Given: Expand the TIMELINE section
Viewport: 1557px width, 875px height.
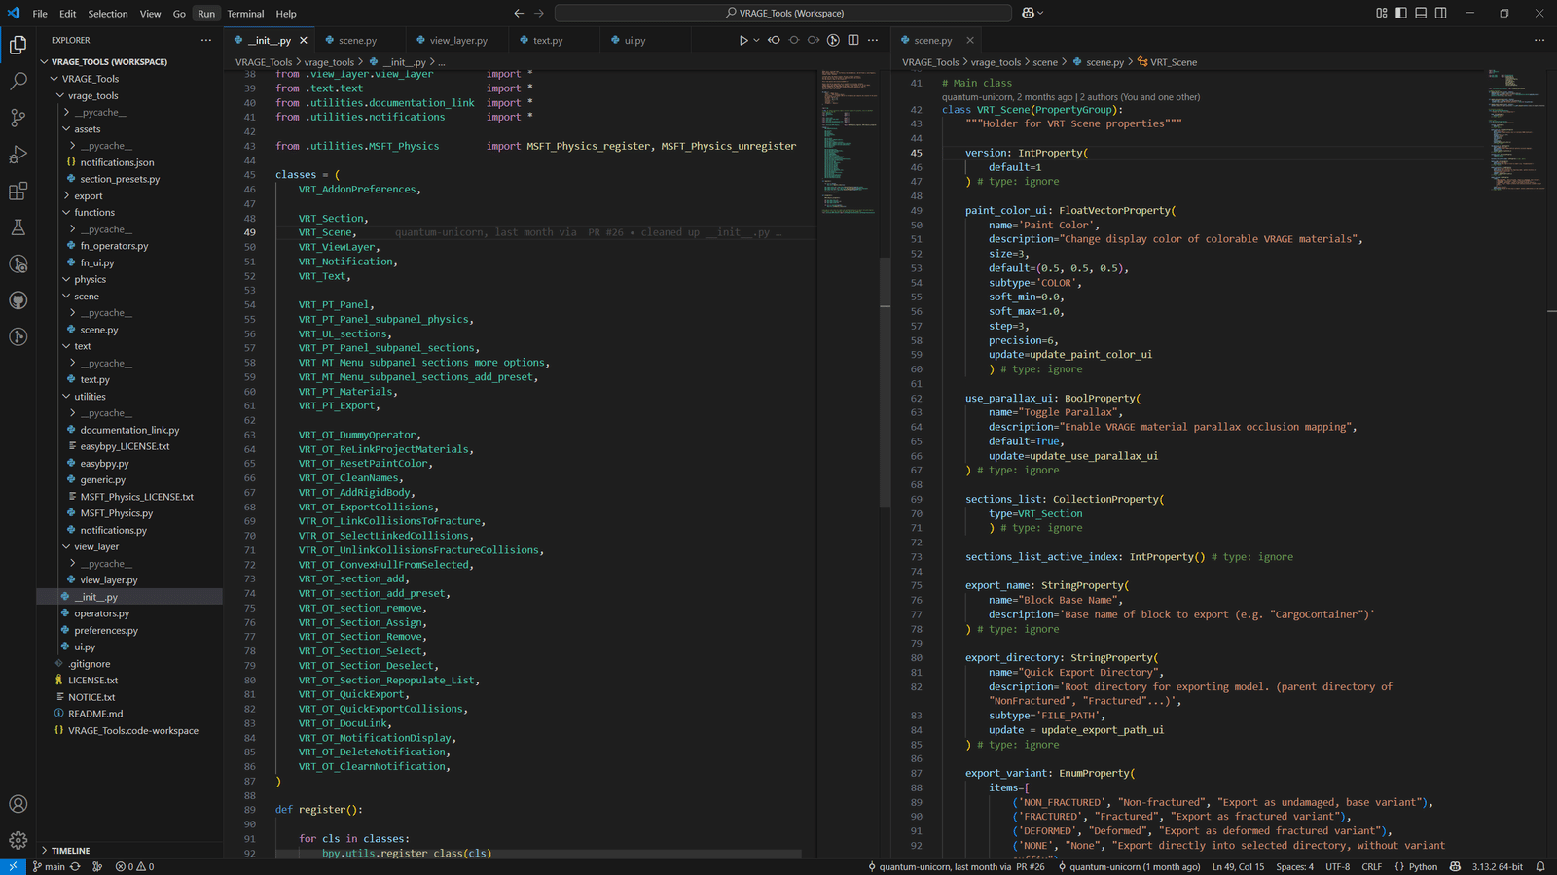Looking at the screenshot, I should tap(70, 851).
